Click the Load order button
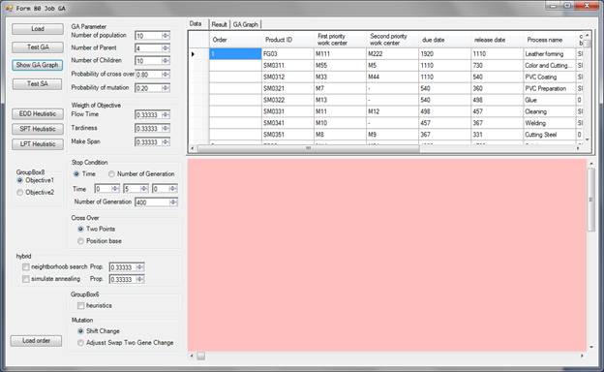The width and height of the screenshot is (604, 372). (36, 341)
